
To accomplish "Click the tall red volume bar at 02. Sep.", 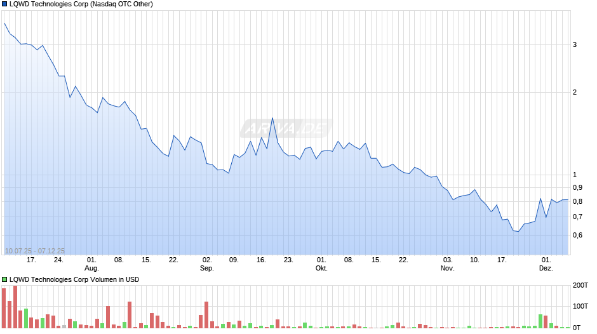I will pyautogui.click(x=206, y=315).
